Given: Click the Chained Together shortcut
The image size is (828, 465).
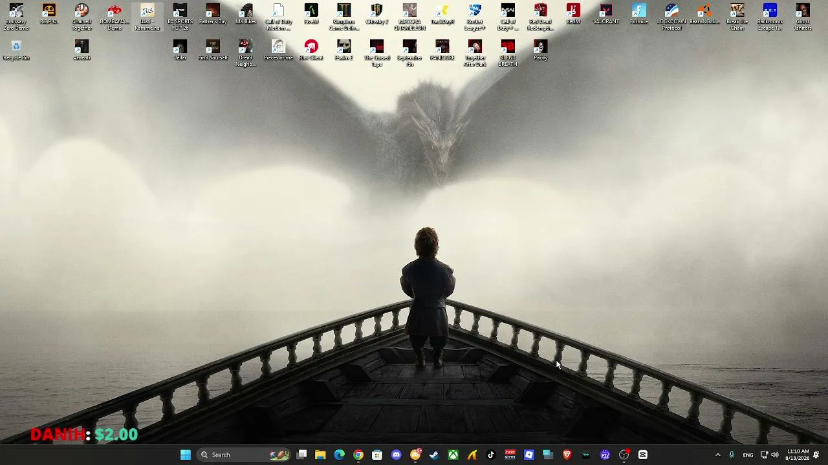Looking at the screenshot, I should tap(82, 17).
